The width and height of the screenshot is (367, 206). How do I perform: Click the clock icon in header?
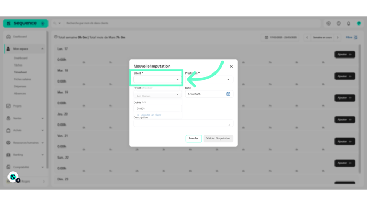tap(339, 23)
